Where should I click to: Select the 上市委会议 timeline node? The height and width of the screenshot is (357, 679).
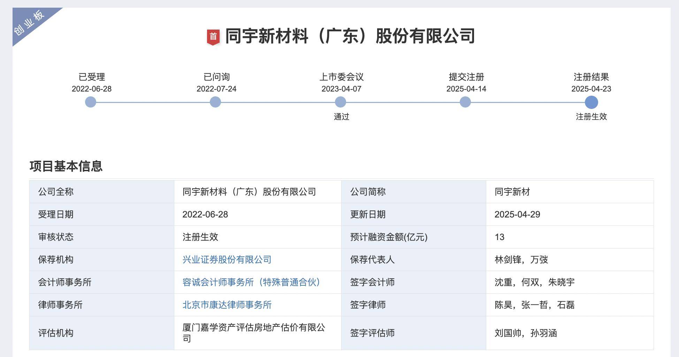tap(341, 102)
